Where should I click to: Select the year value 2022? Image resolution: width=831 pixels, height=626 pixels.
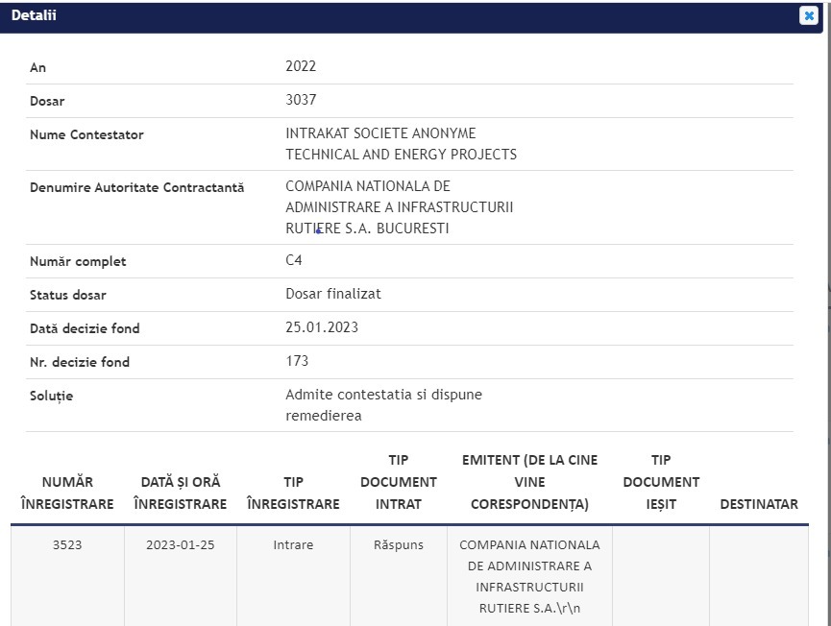[x=301, y=67]
